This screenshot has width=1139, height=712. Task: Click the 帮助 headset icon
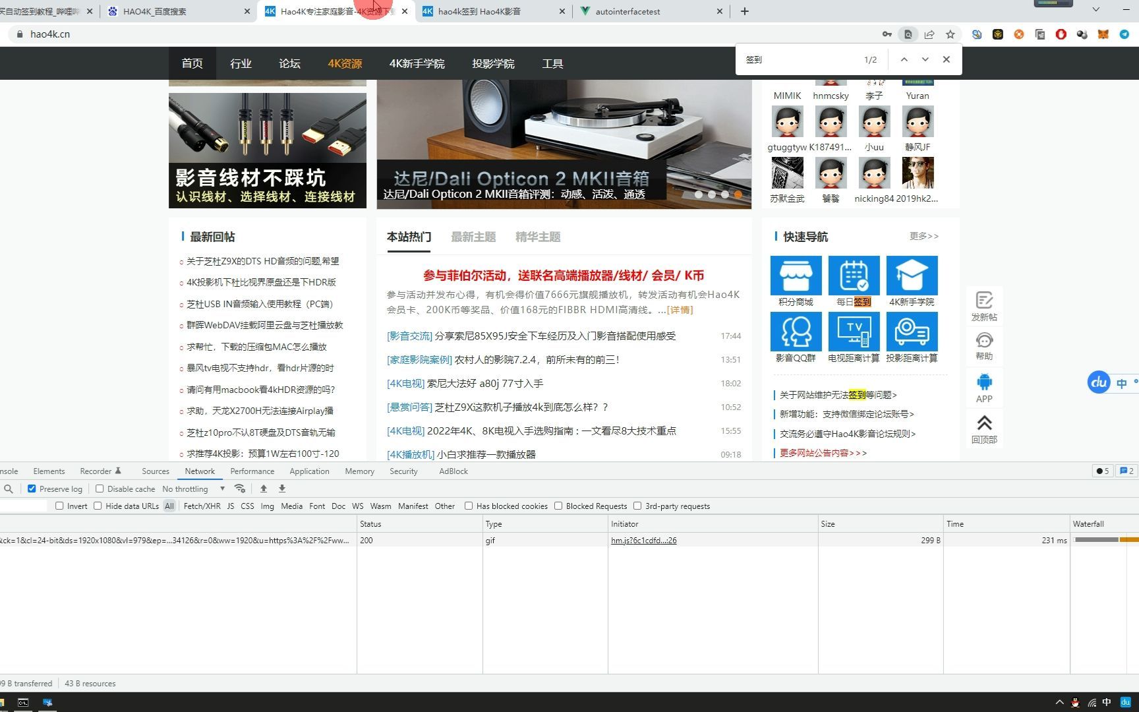(984, 340)
